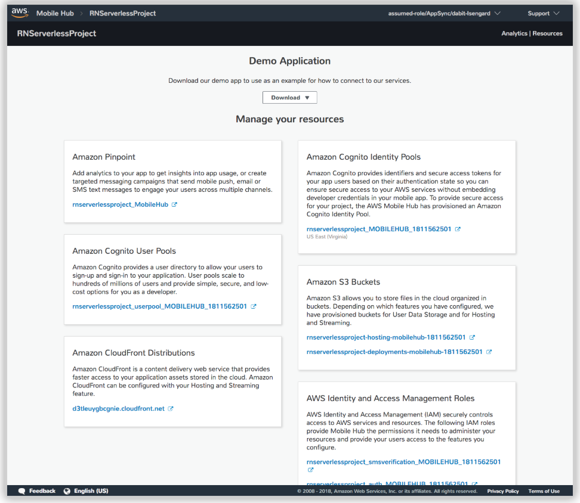Open the Analytics page link
The height and width of the screenshot is (503, 580).
point(514,33)
